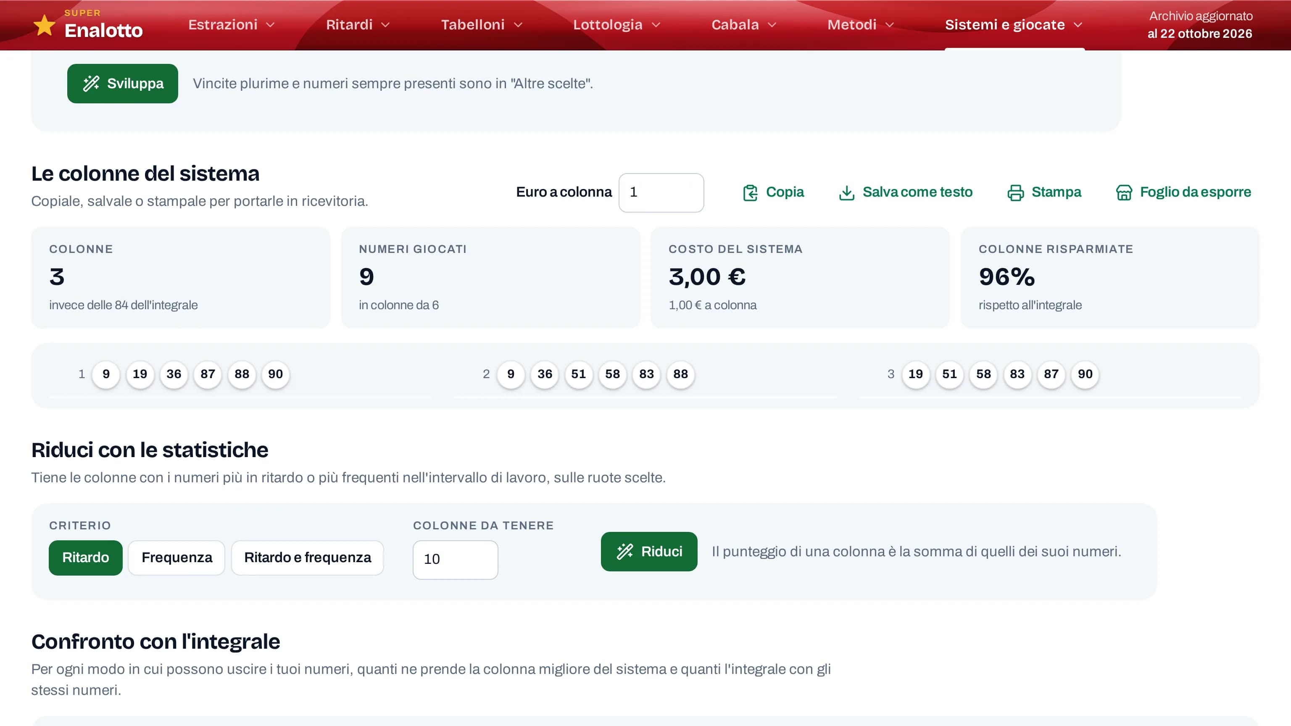Open the Metodi menu item
Screen dimensions: 1291x726
tap(861, 24)
